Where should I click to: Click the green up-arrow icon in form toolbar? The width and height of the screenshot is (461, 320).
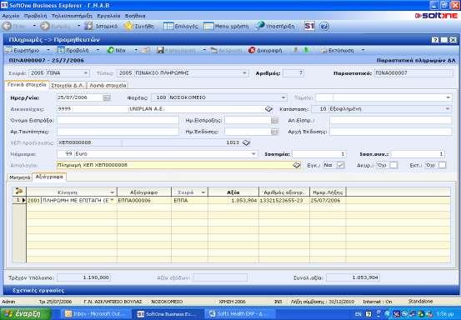click(x=307, y=50)
